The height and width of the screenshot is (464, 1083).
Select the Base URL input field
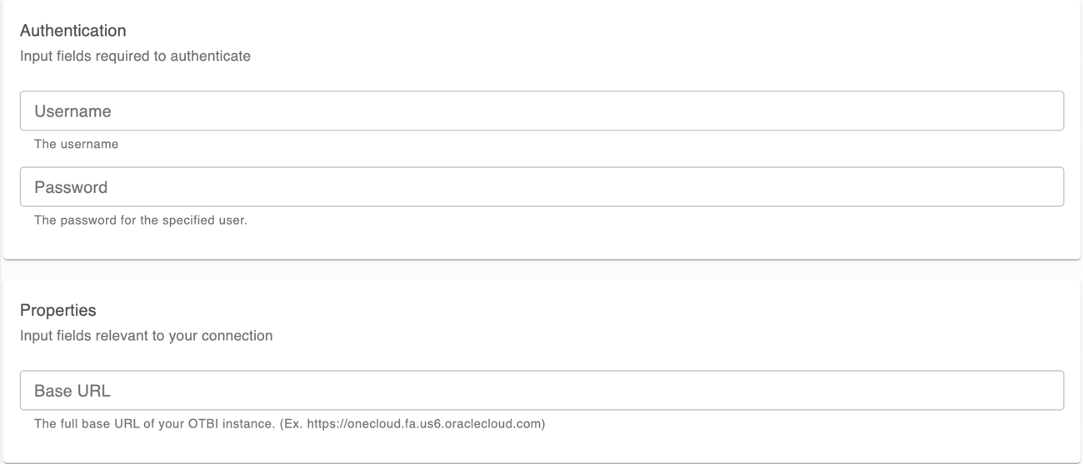click(x=541, y=391)
